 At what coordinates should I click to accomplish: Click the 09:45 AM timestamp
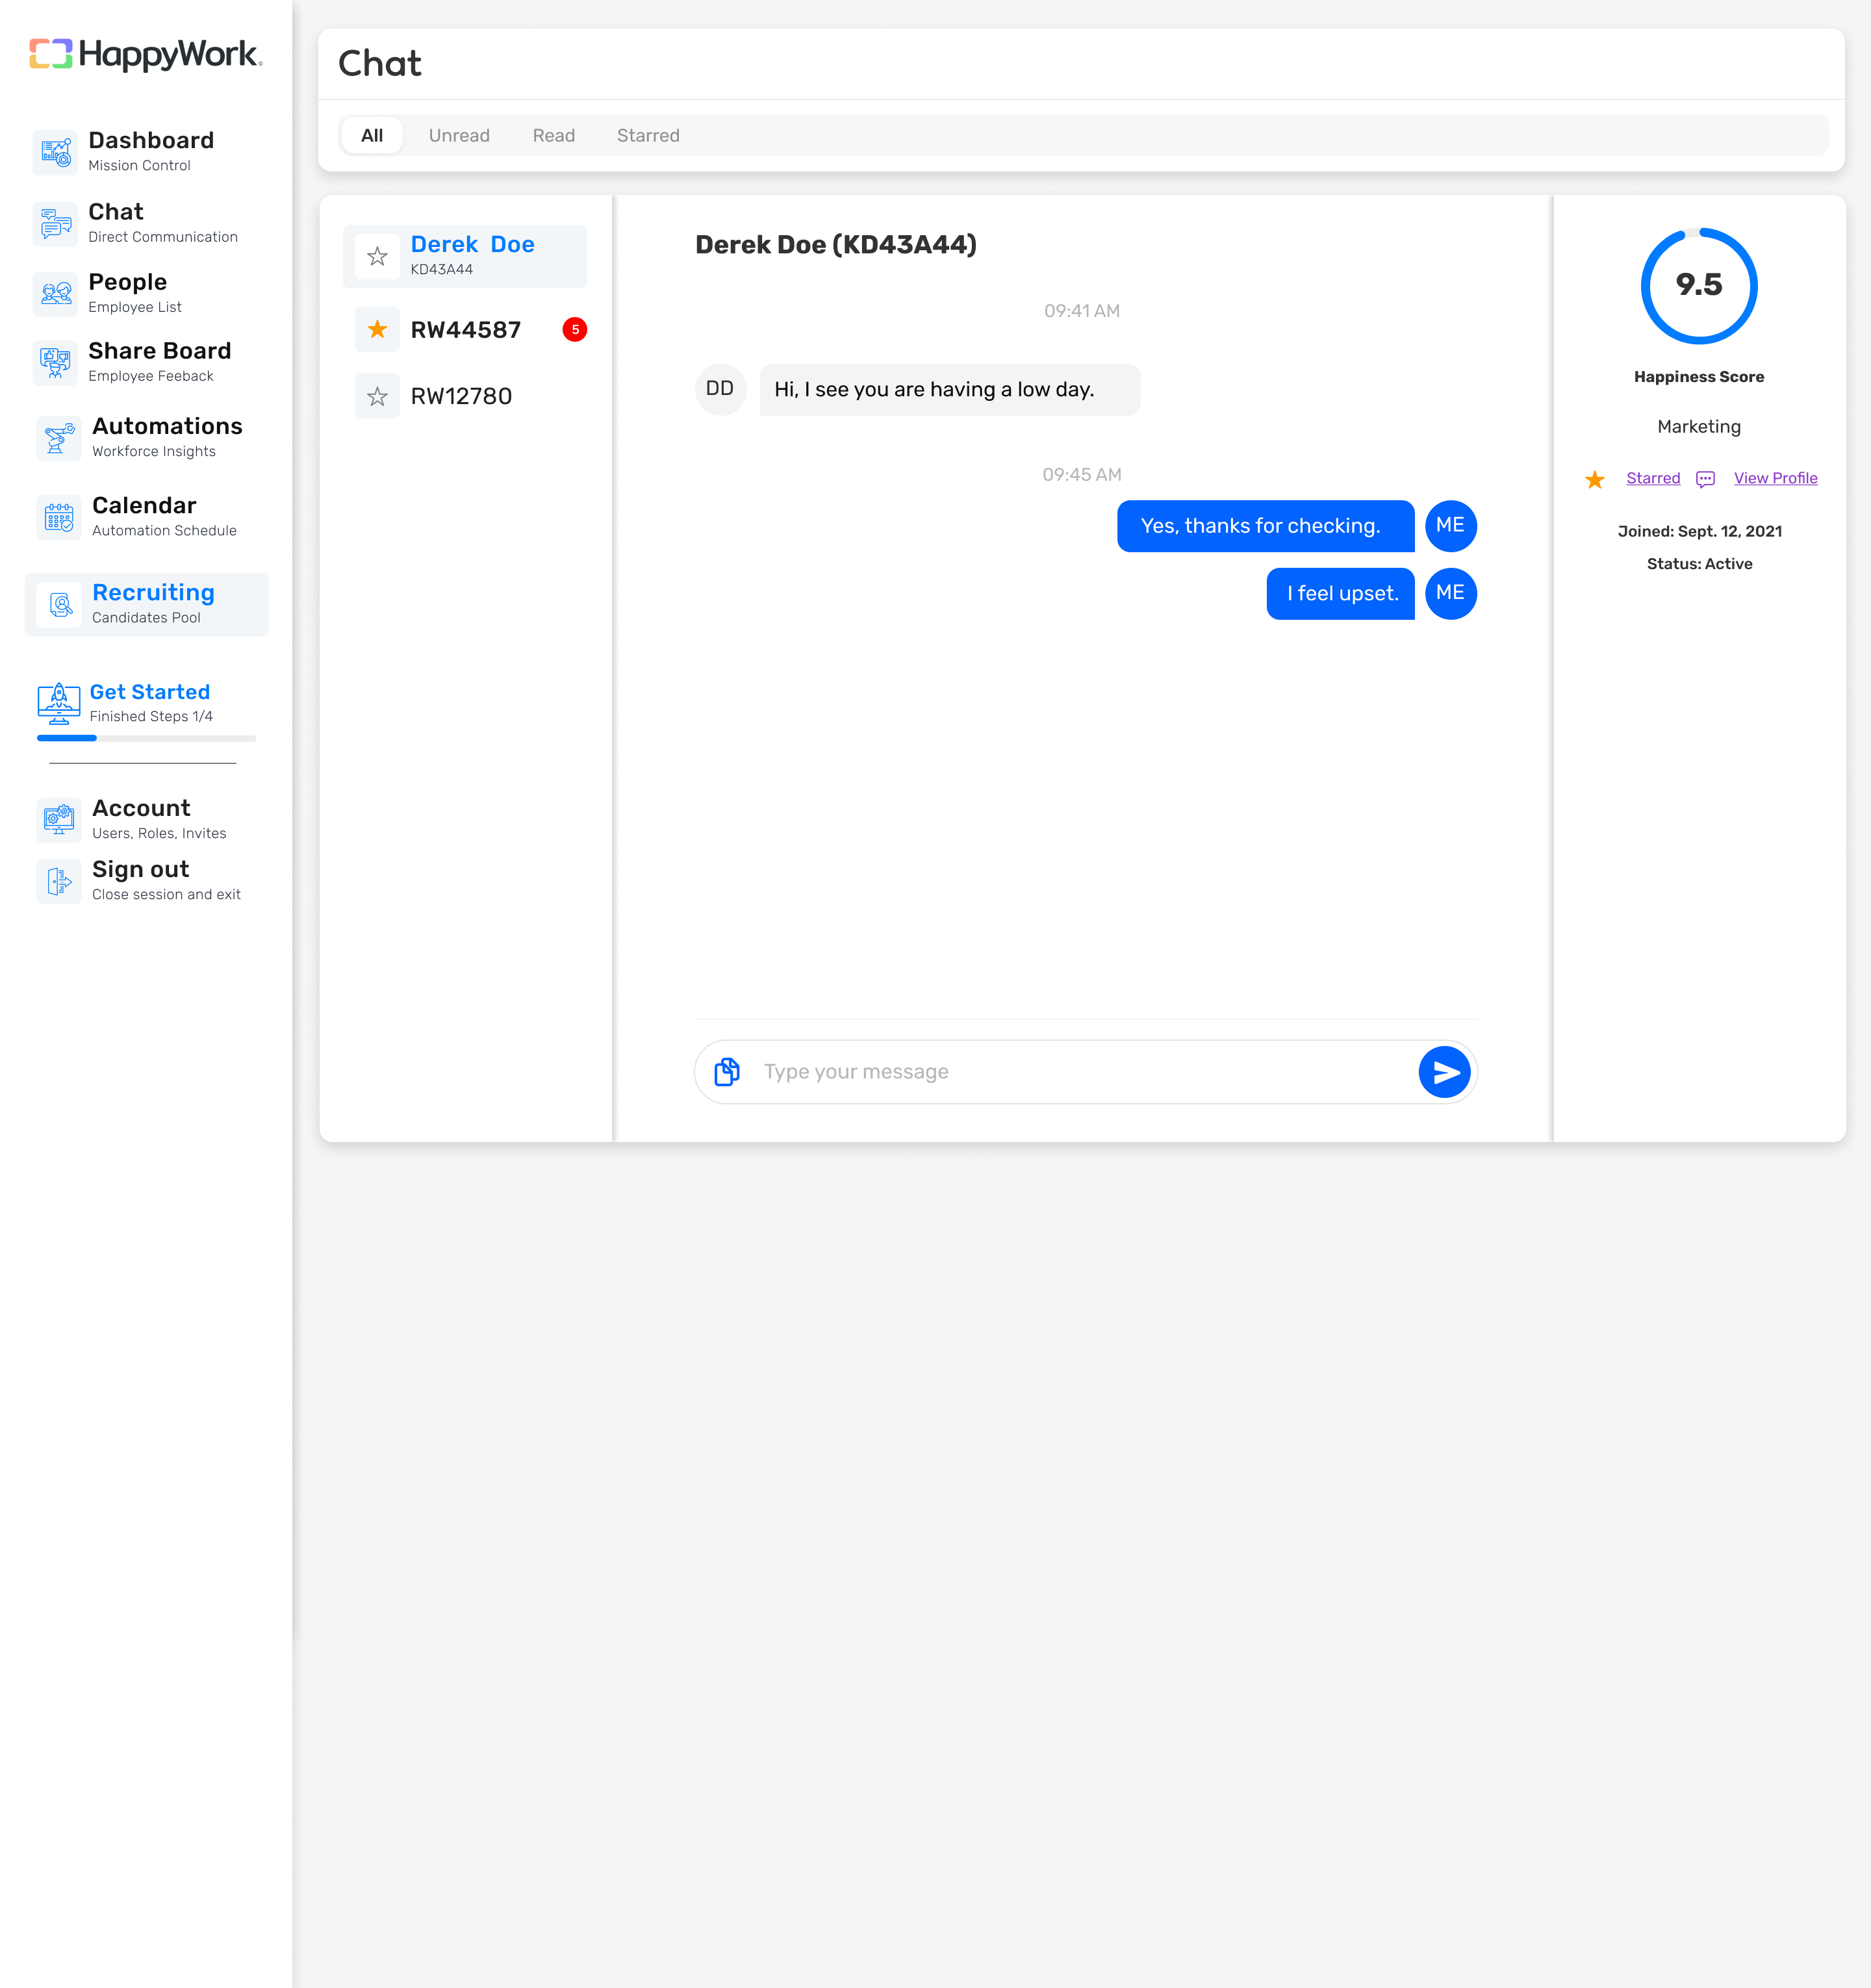tap(1082, 475)
